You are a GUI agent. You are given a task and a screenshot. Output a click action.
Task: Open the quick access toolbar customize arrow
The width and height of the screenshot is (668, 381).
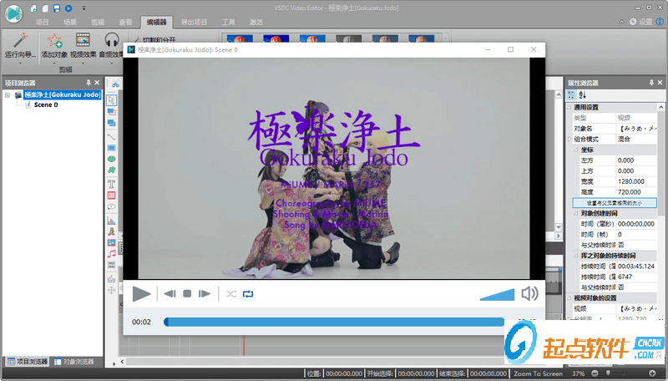click(x=83, y=8)
